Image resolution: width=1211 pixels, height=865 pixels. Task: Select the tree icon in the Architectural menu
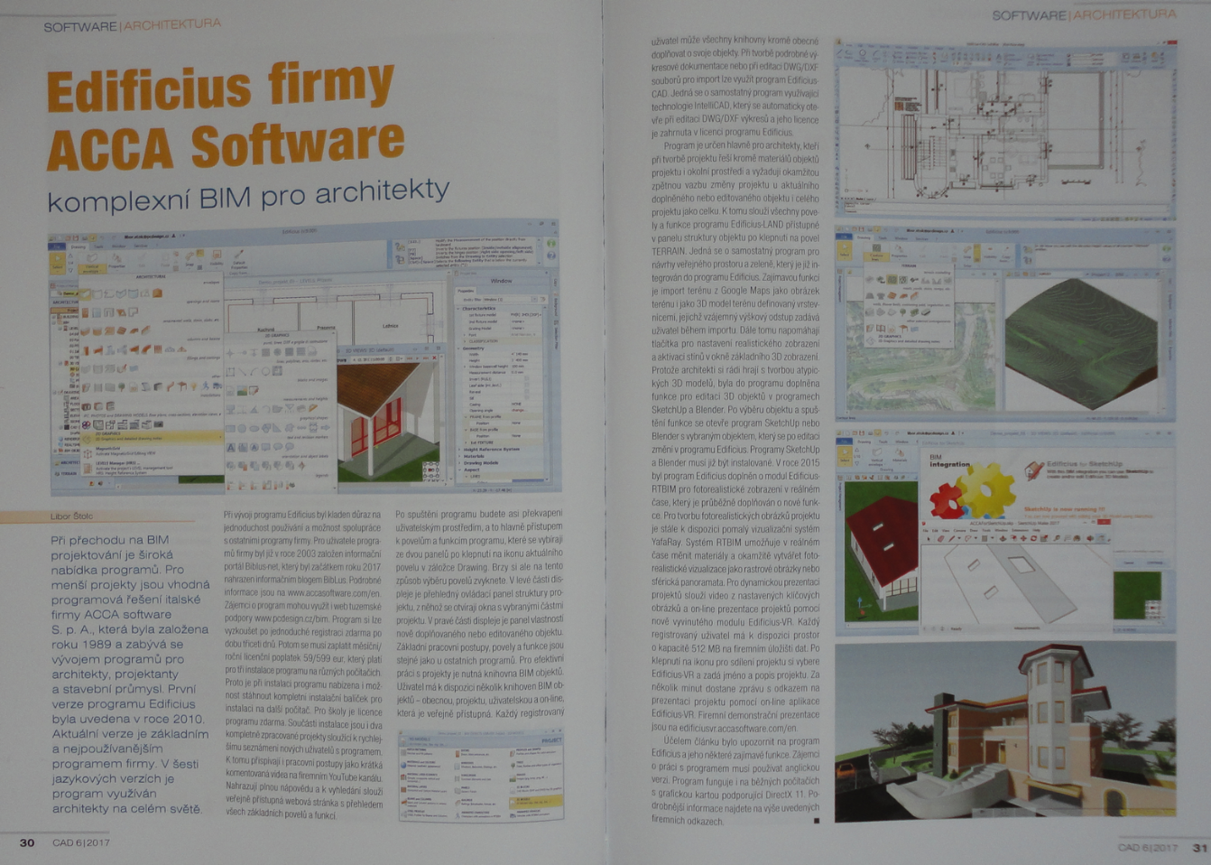[122, 386]
